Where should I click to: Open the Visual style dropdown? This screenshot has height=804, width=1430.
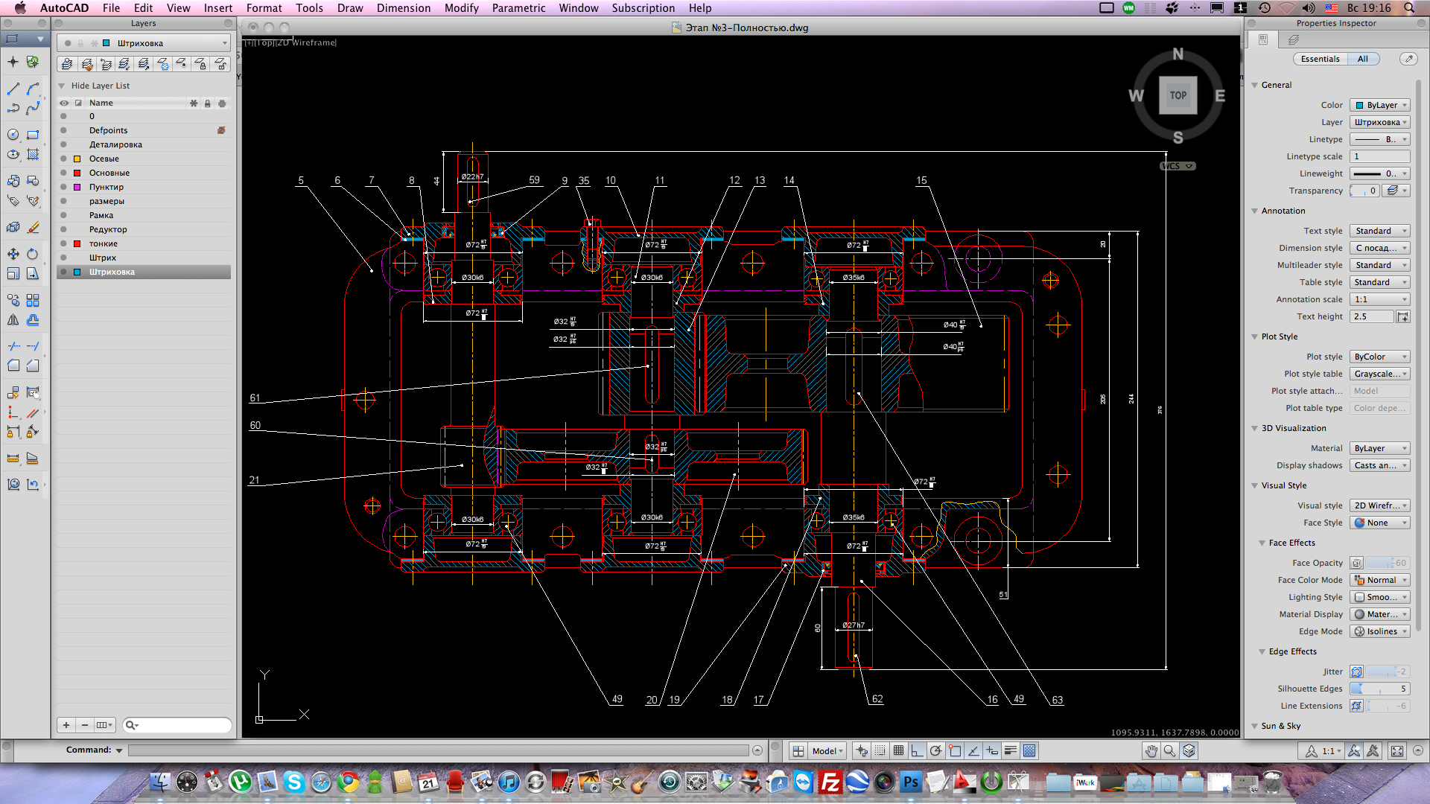(1380, 505)
